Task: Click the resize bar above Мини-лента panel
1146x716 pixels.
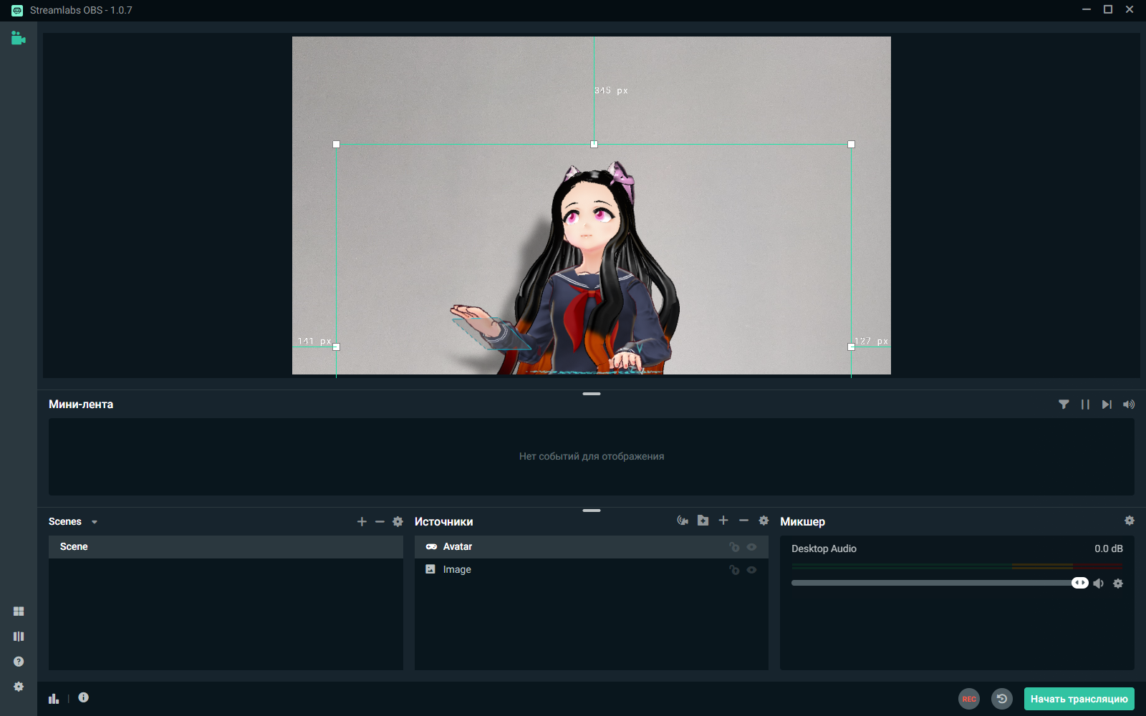Action: click(592, 394)
